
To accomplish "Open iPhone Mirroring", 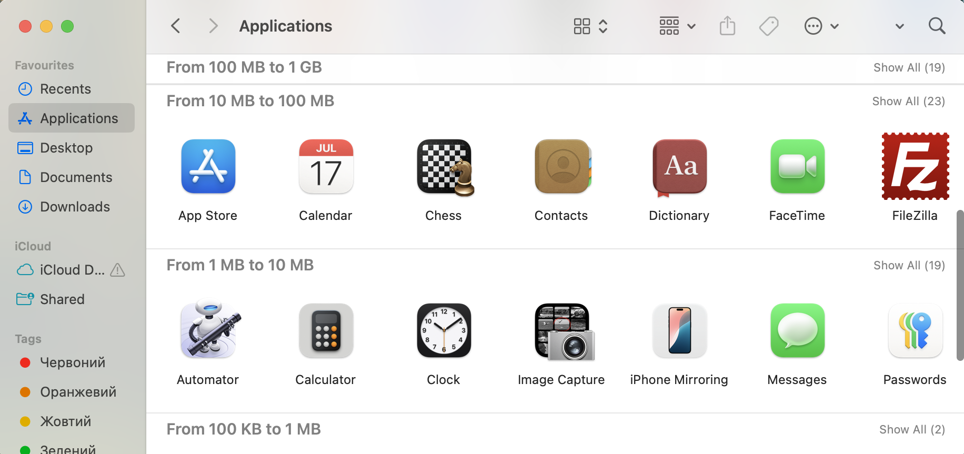I will coord(679,331).
